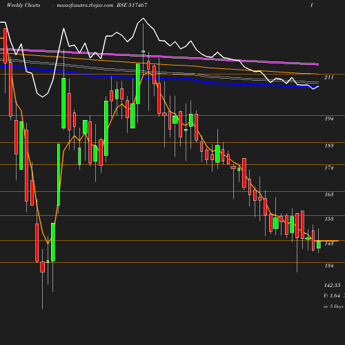Click the "in 5 Days" caption
345x345 pixels.
pyautogui.click(x=333, y=306)
